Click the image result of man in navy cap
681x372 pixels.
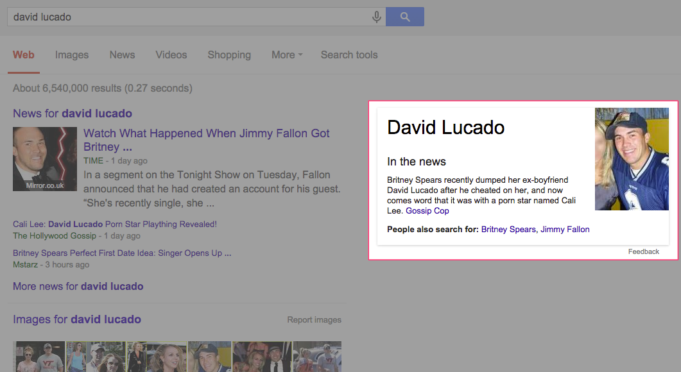[209, 357]
